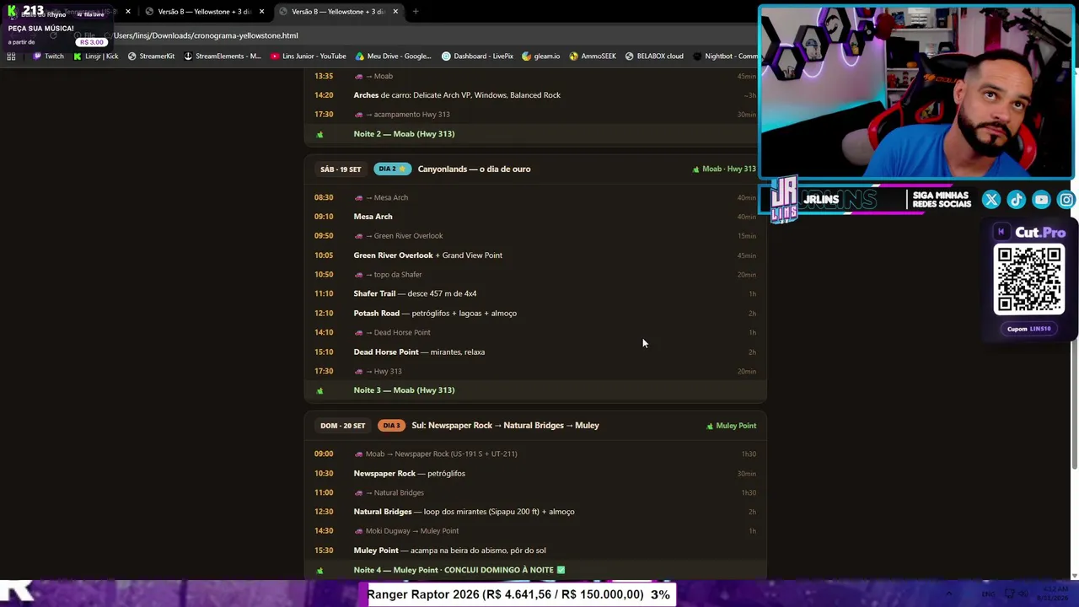The width and height of the screenshot is (1079, 607).
Task: Click the Cupom LINS10 button
Action: 1029,329
